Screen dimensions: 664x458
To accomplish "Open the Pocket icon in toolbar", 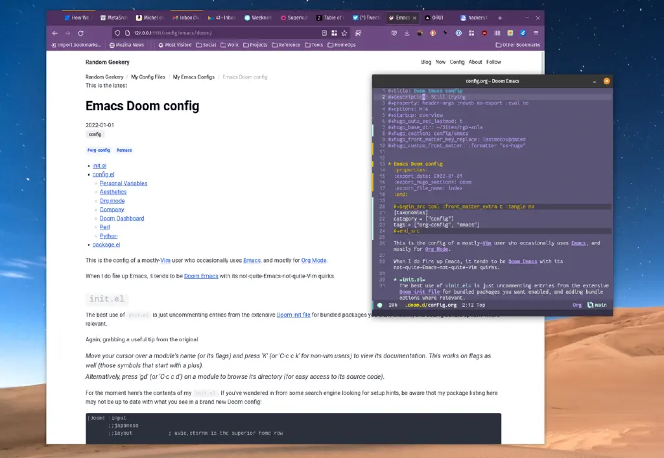I will point(394,33).
